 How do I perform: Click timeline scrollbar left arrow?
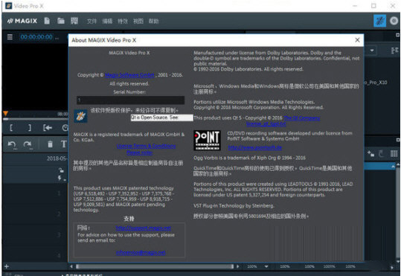tap(71, 266)
